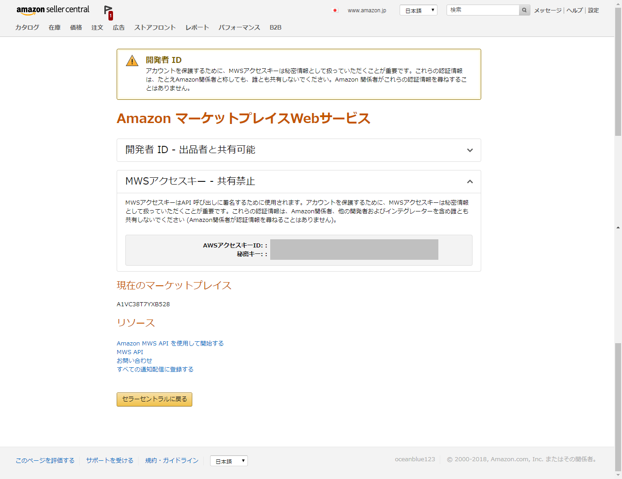Click the oceanblue123 account name
The image size is (622, 479).
pos(415,459)
